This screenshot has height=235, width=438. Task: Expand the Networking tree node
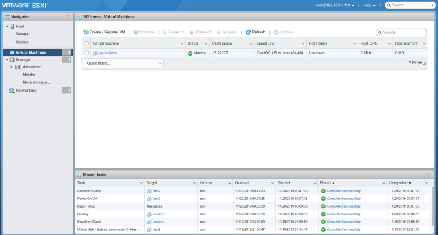pos(7,90)
